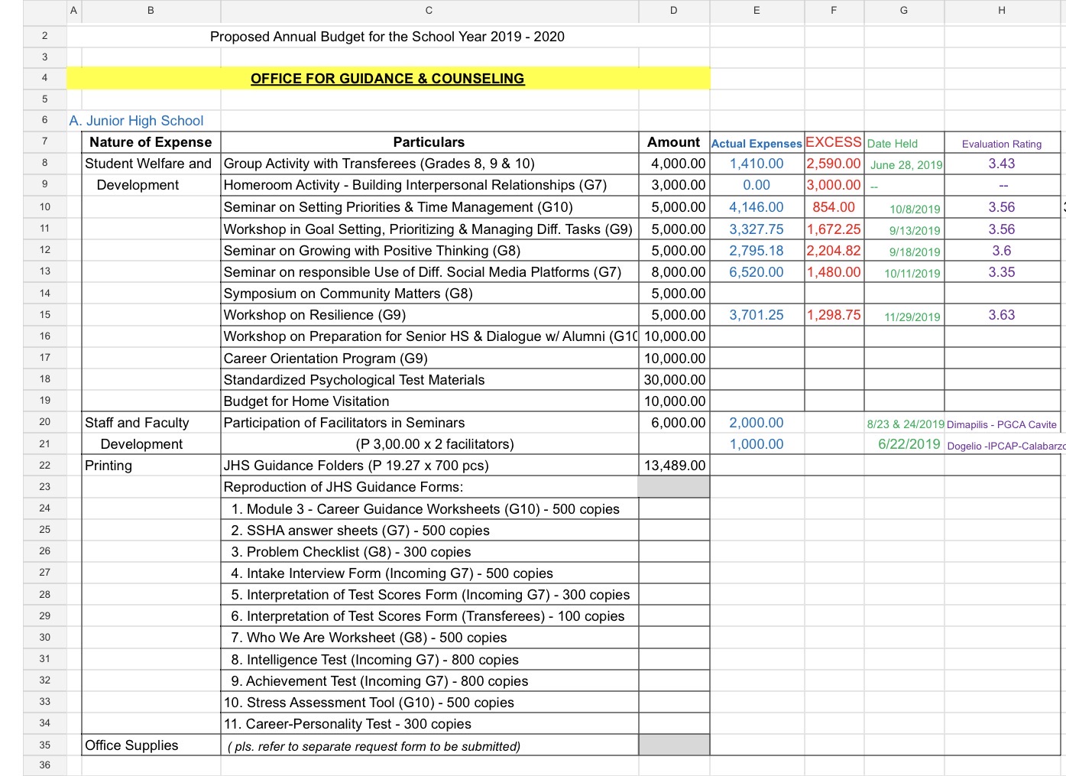
Task: Click the 'Nature of Expense' header cell
Action: [x=151, y=142]
